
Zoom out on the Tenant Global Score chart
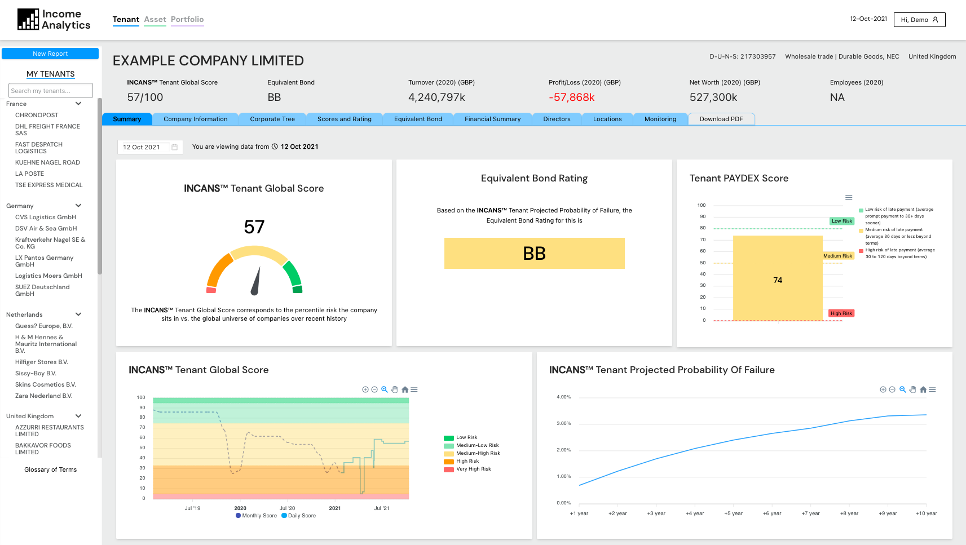click(374, 389)
